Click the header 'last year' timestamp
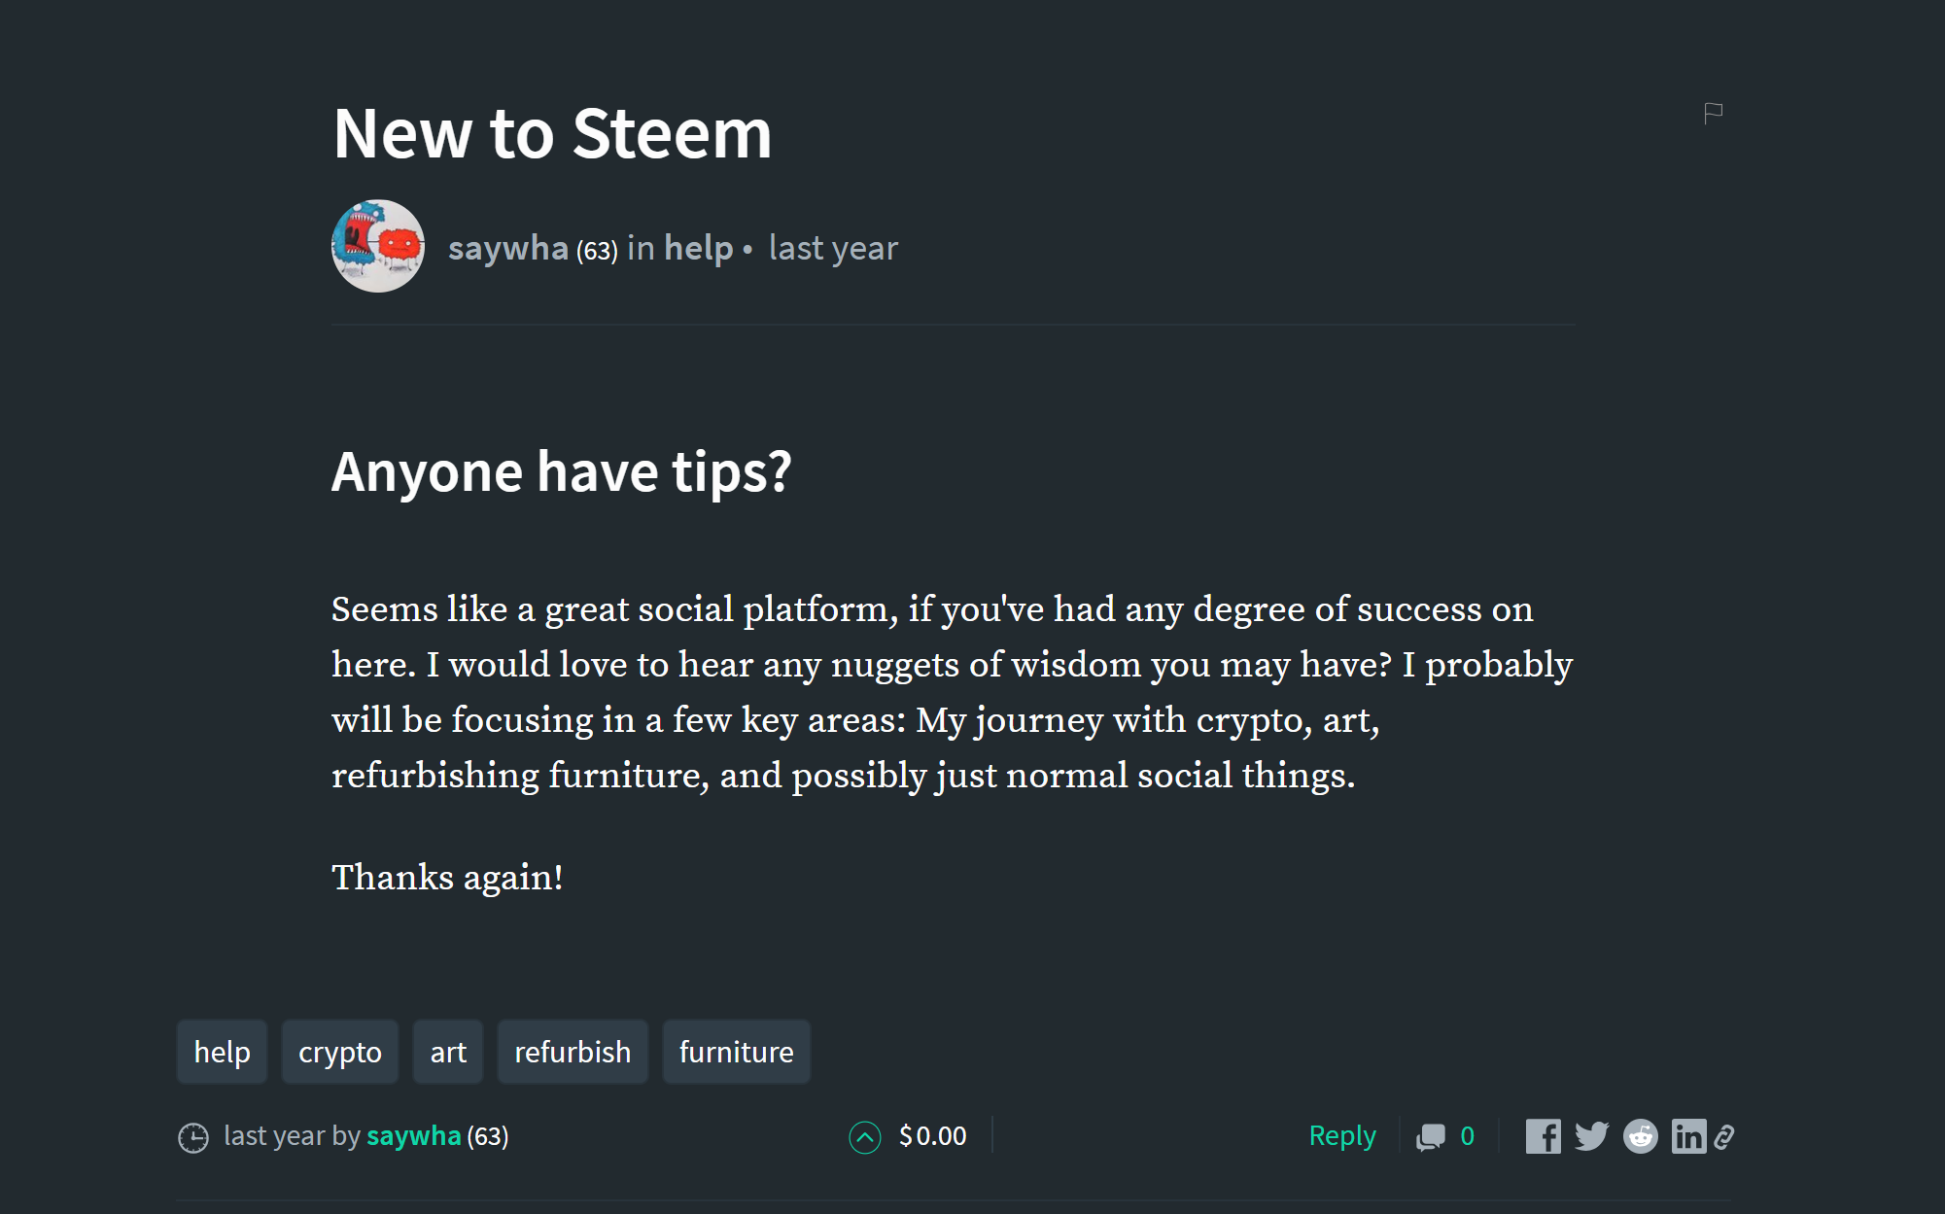Image resolution: width=1945 pixels, height=1214 pixels. (x=833, y=248)
